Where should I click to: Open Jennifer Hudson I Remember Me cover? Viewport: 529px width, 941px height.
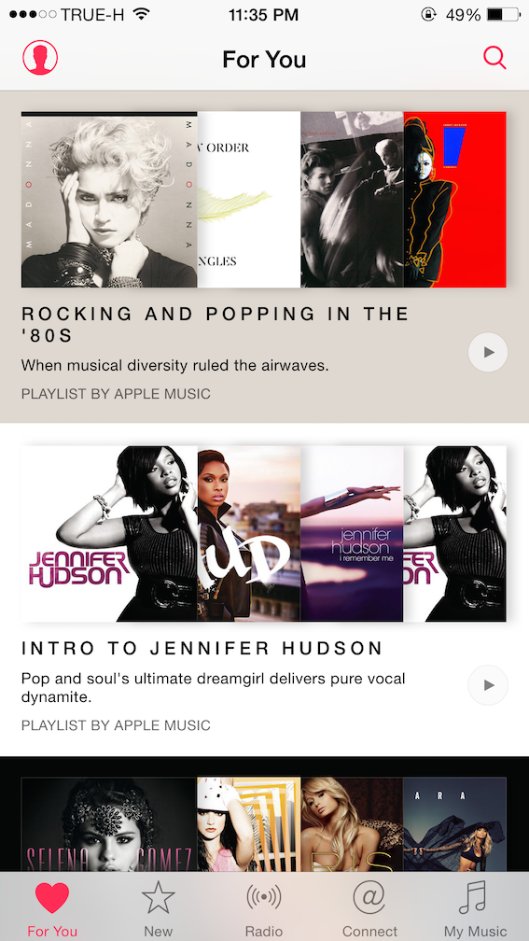352,533
